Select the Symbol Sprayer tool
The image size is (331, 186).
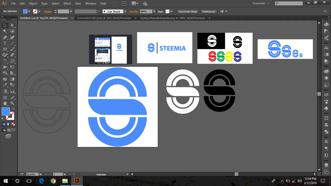[5, 91]
